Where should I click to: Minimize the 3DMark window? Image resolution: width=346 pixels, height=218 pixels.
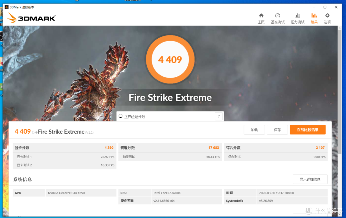[x=314, y=7]
